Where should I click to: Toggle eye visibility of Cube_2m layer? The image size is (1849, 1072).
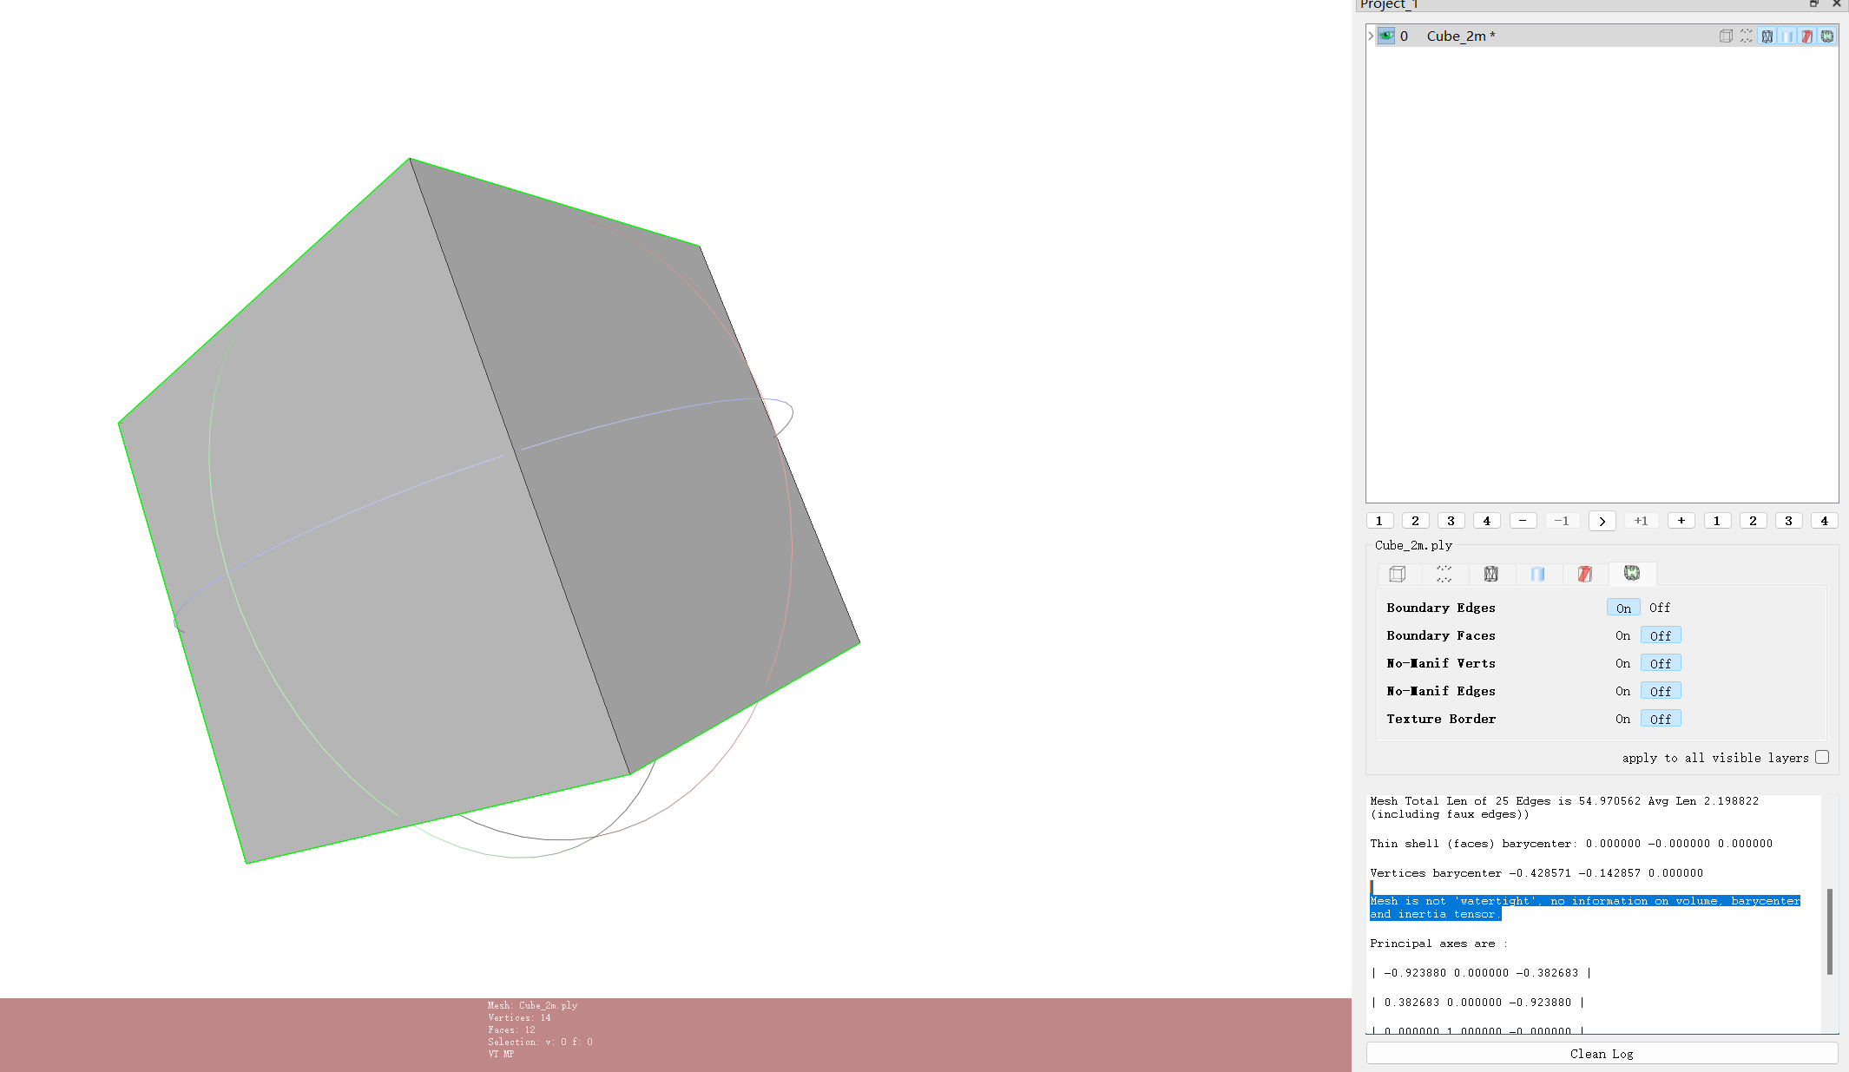tap(1386, 36)
